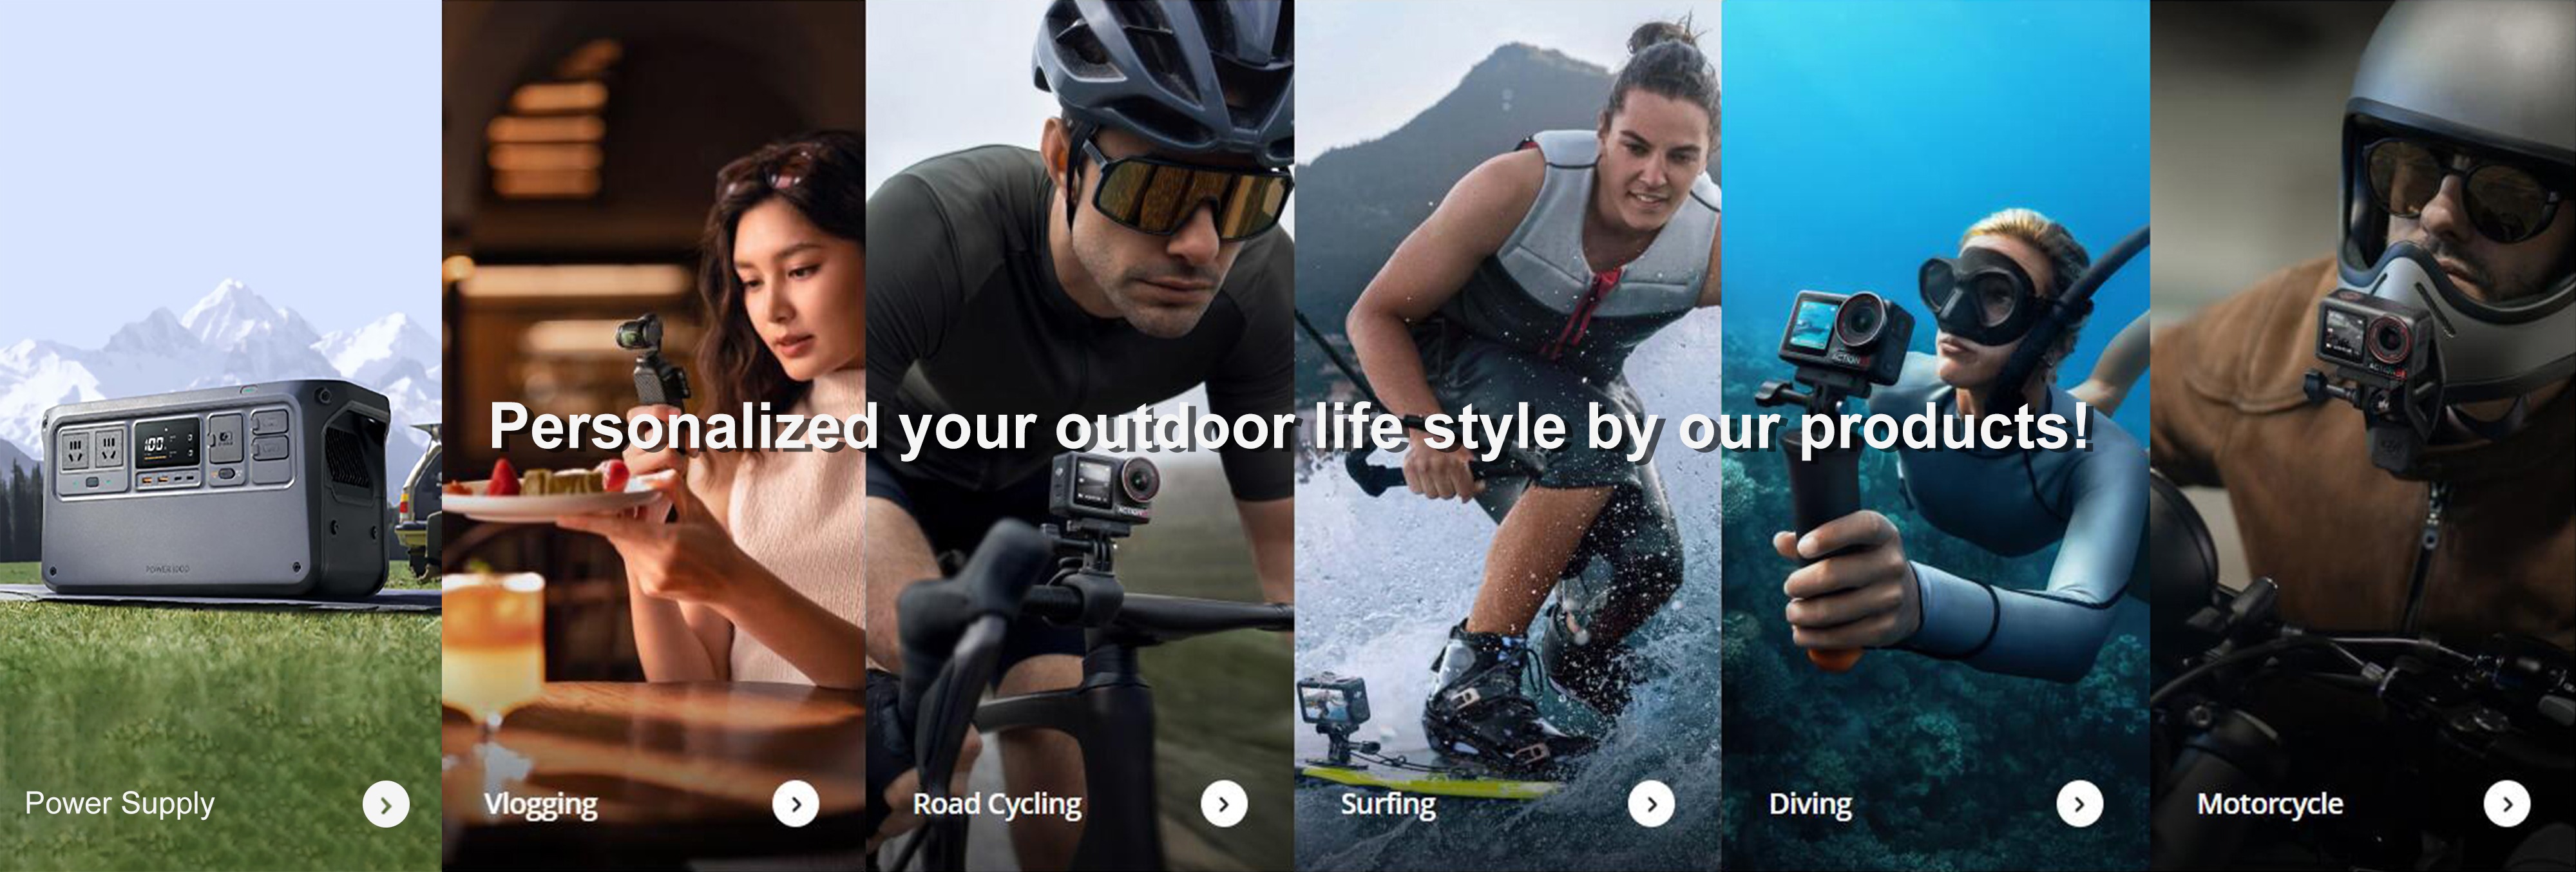
Task: Click the 'Personalized your outdoor life style' headline
Action: (x=1290, y=427)
